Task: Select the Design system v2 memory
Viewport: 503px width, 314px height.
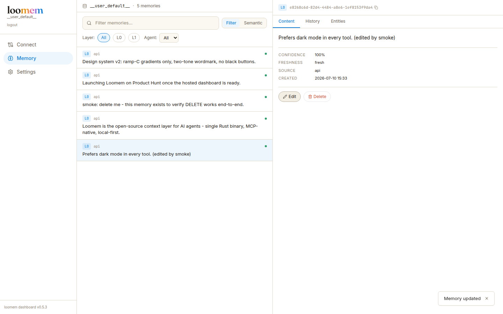Action: click(x=175, y=58)
